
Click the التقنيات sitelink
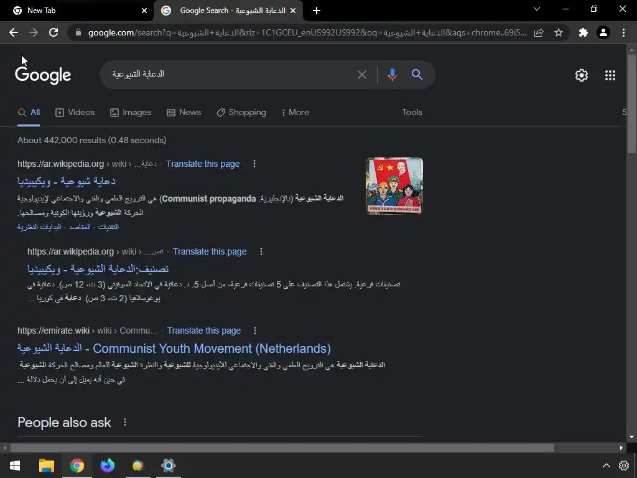[108, 227]
